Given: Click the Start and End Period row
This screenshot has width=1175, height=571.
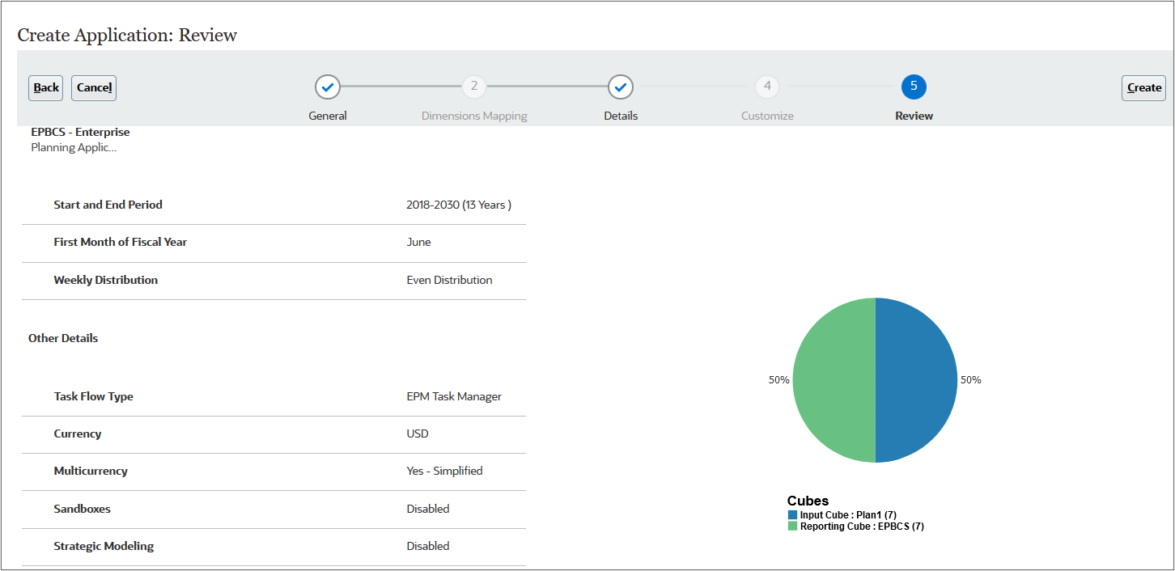Looking at the screenshot, I should (108, 205).
